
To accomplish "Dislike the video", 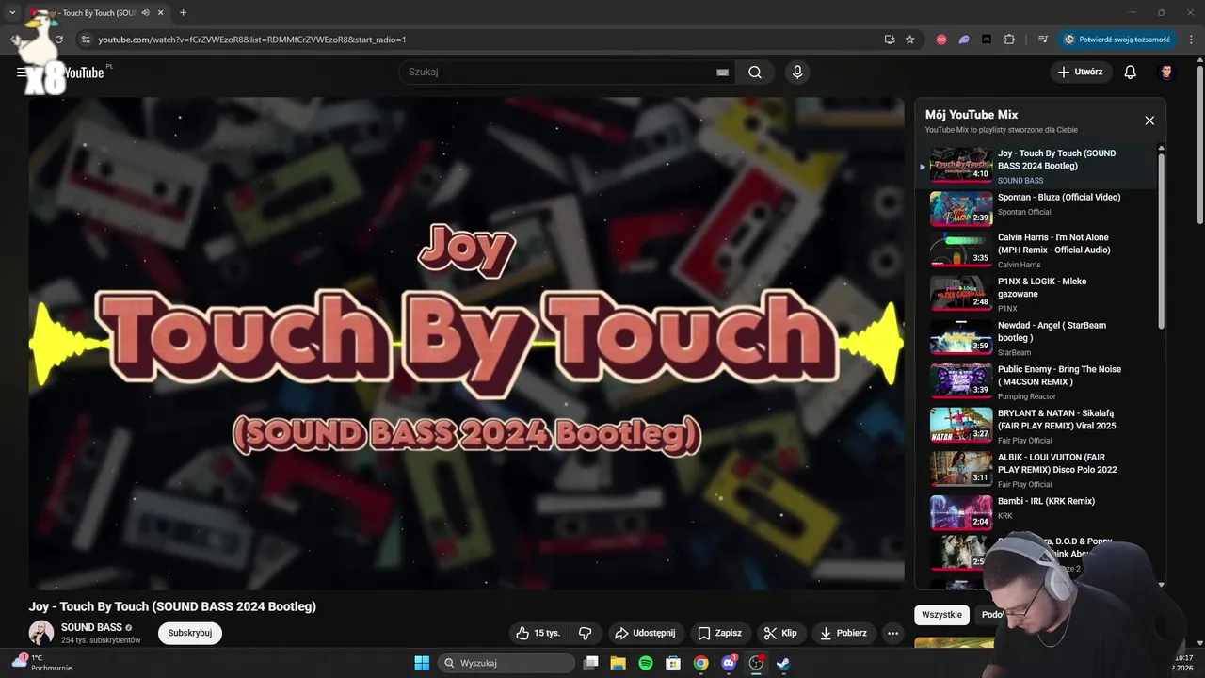I will [x=585, y=633].
